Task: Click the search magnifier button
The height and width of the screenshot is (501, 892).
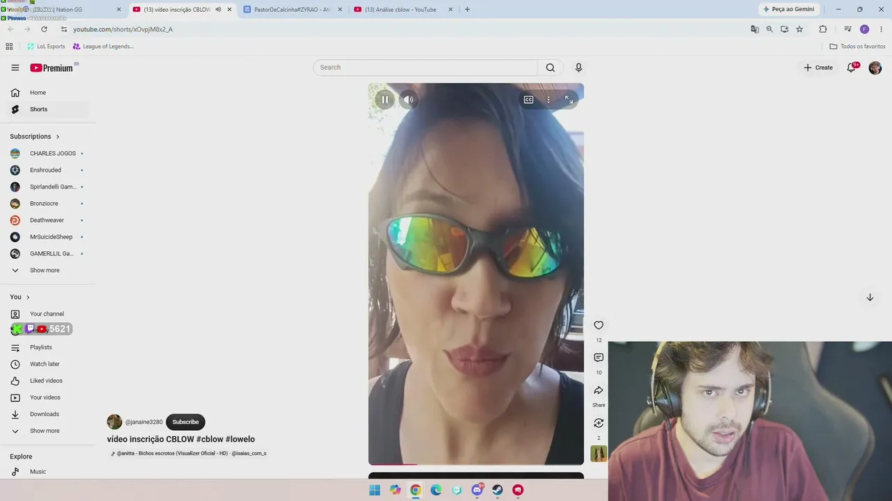Action: 551,67
